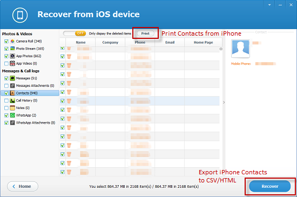Sort by the Company column header
The image size is (297, 197).
[110, 43]
